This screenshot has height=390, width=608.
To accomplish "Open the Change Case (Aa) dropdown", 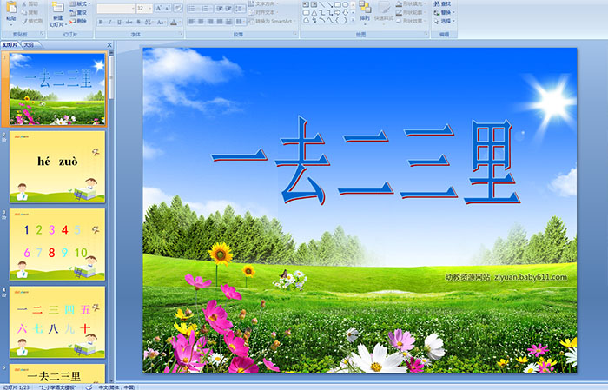I will pos(161,22).
